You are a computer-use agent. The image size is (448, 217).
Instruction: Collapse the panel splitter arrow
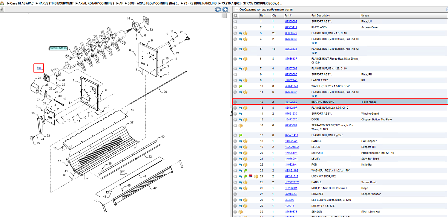(x=231, y=112)
